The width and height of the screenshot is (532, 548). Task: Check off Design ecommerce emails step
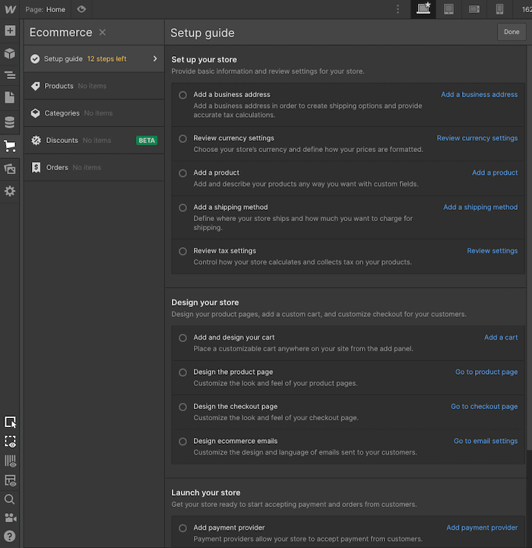[x=182, y=442]
